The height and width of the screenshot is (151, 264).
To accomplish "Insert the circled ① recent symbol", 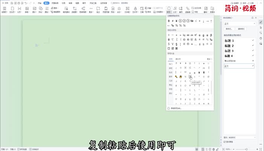I will click(x=180, y=21).
